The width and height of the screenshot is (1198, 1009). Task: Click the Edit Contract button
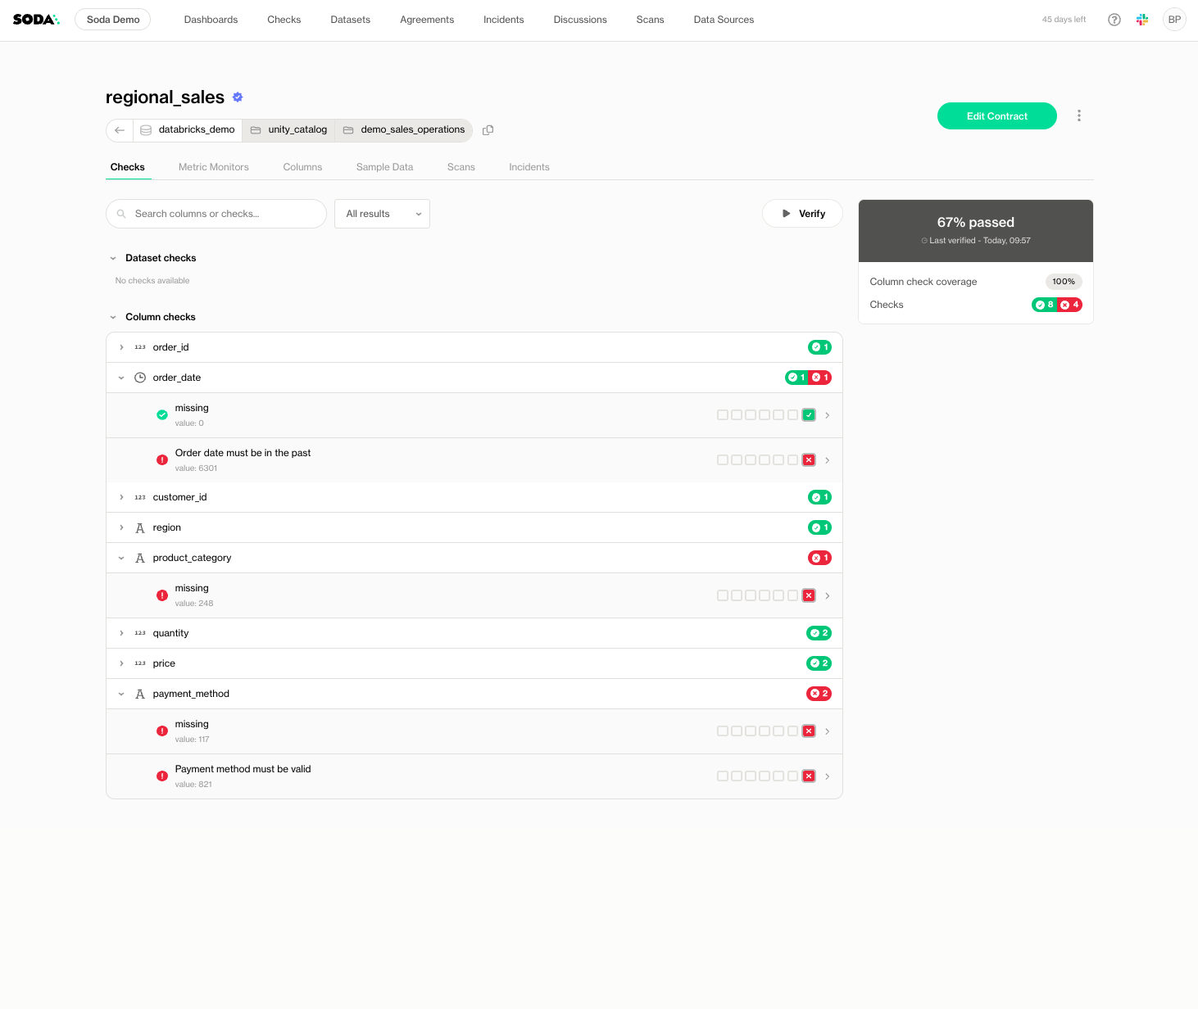coord(996,116)
